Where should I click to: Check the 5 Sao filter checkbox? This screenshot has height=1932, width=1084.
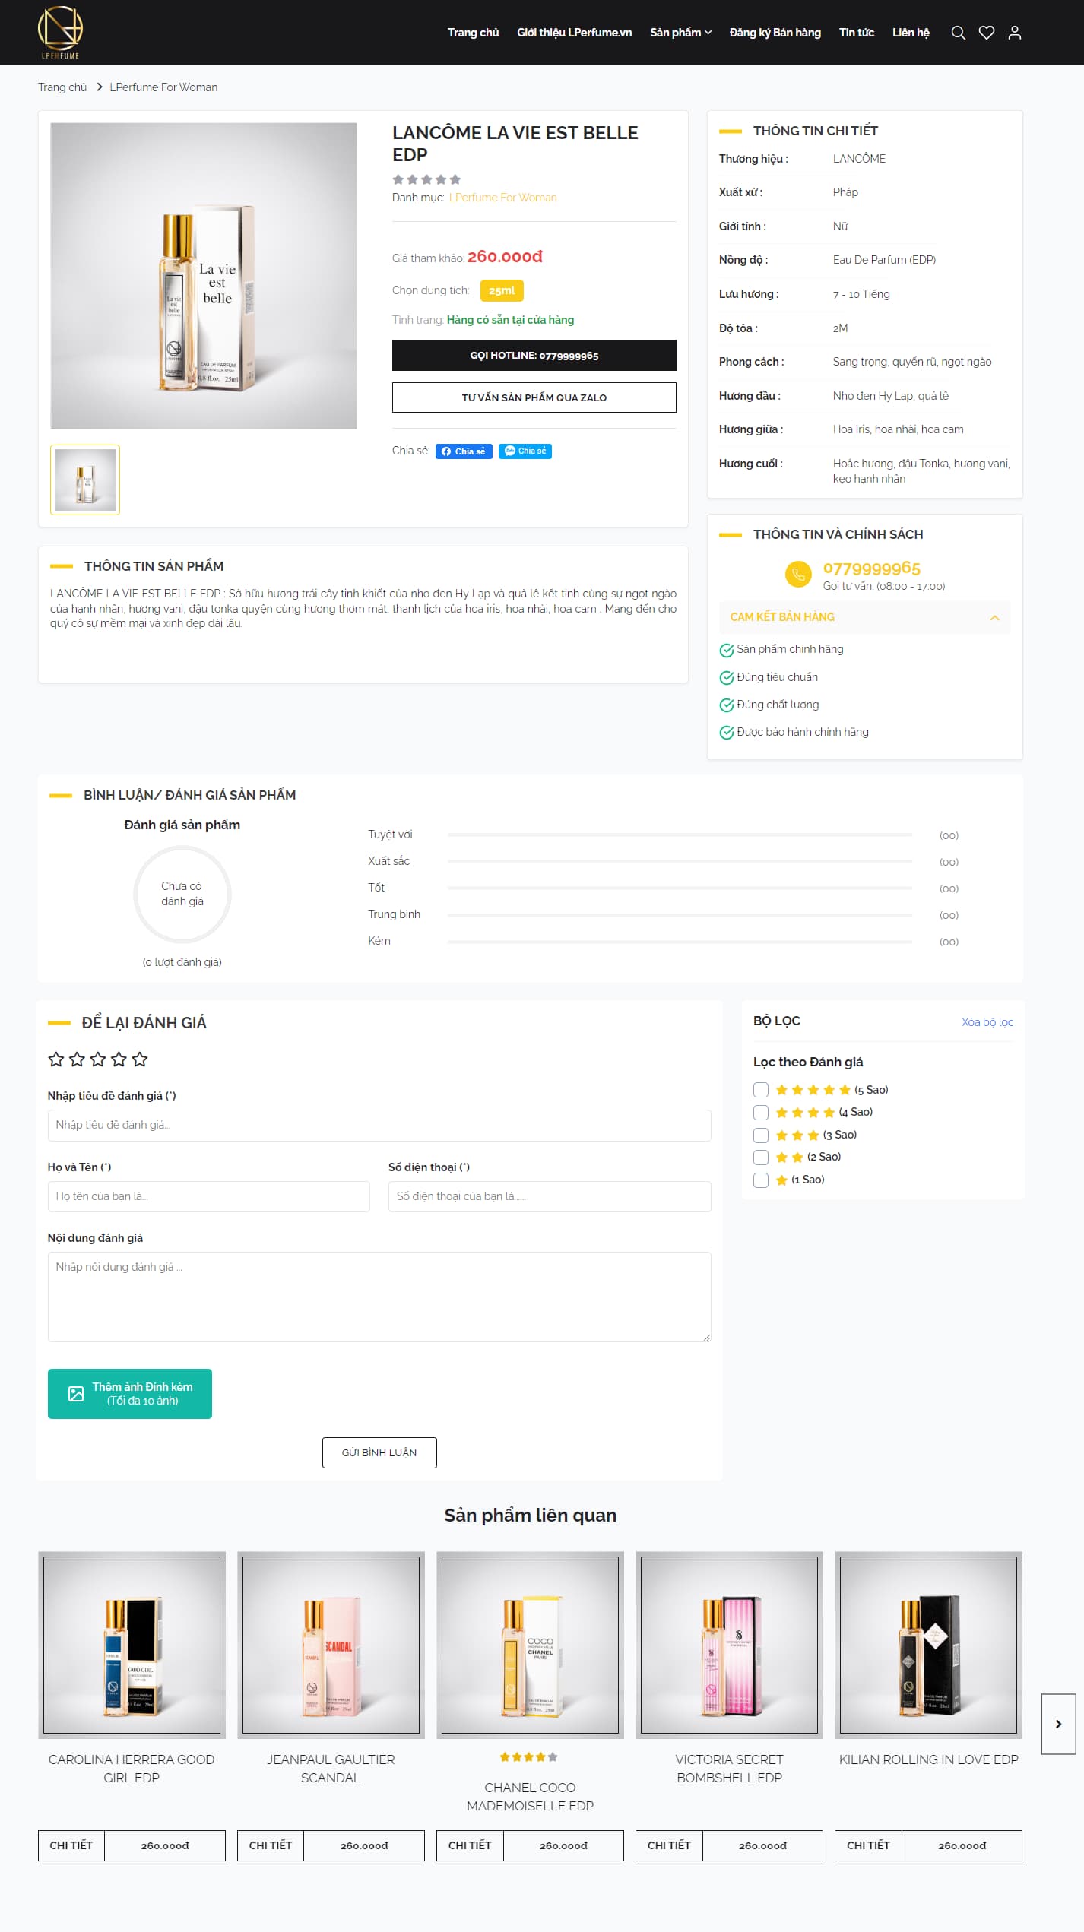click(761, 1090)
